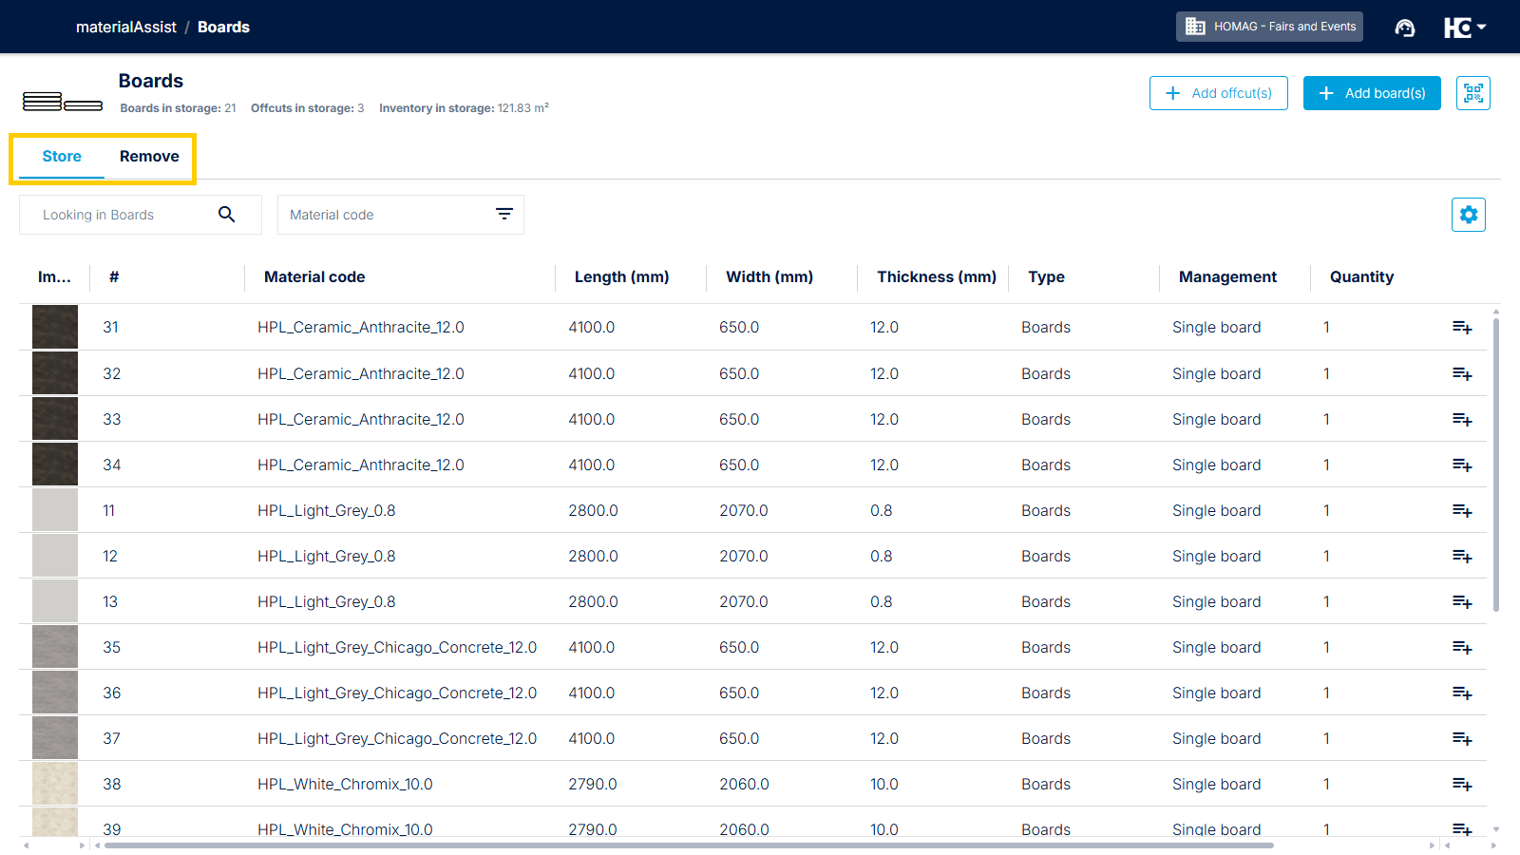Click the vertical table scrollbar
The image size is (1520, 855).
(1496, 465)
